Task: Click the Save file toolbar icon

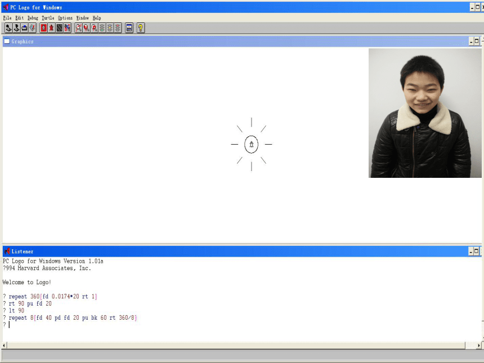Action: pyautogui.click(x=16, y=28)
